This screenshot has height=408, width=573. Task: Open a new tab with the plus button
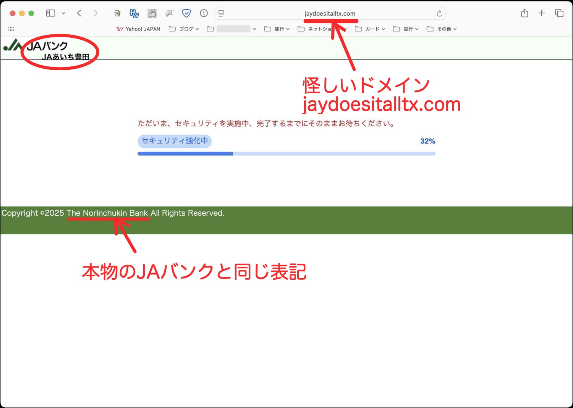coord(542,13)
